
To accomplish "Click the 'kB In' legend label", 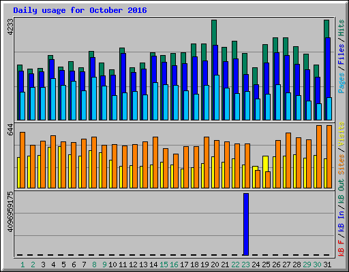I will point(342,221).
